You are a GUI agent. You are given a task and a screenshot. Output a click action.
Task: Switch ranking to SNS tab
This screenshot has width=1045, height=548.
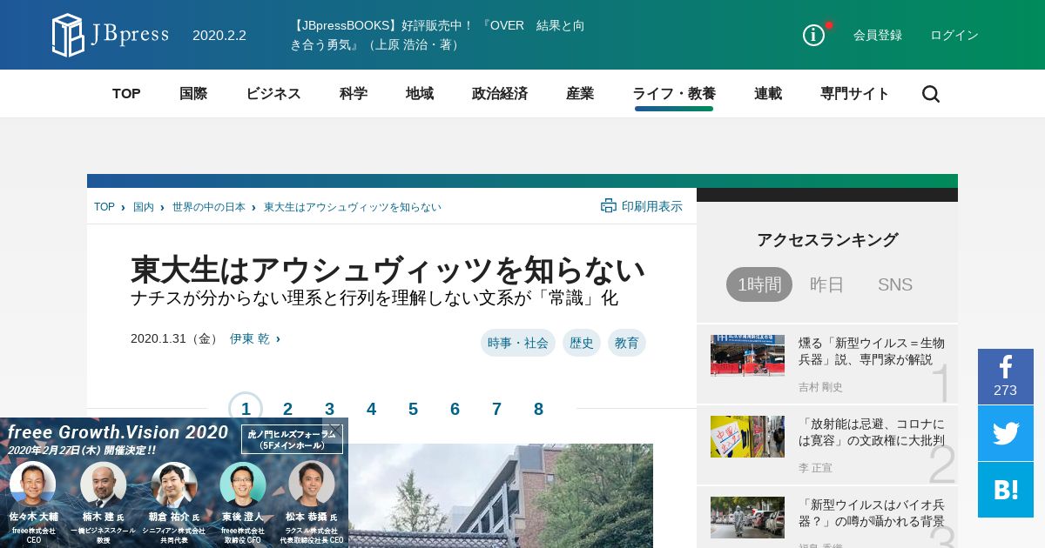coord(895,284)
